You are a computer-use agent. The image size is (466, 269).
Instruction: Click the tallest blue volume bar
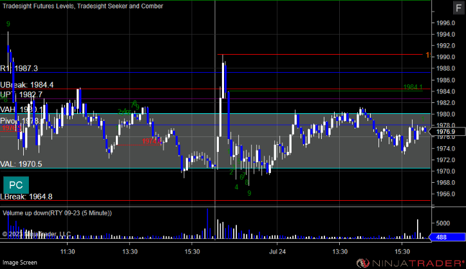(x=207, y=223)
